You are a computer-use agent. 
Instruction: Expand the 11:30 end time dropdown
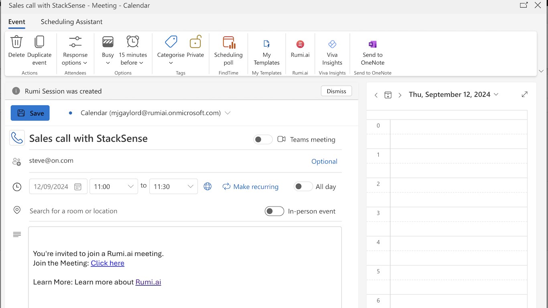(x=190, y=186)
